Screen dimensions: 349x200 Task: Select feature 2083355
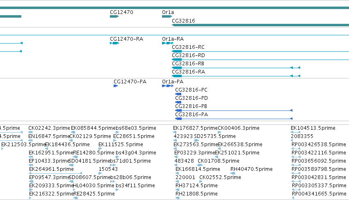point(302,136)
